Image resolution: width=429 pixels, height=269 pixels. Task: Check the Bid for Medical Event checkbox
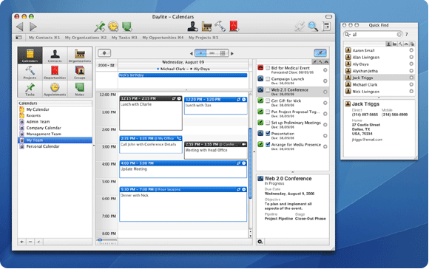(x=268, y=68)
